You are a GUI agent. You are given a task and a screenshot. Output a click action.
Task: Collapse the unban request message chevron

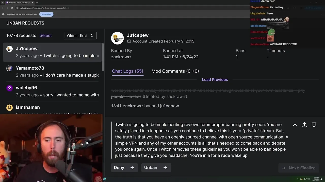(x=295, y=125)
